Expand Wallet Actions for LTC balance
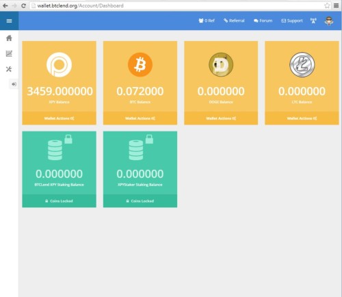The width and height of the screenshot is (342, 297). click(302, 118)
